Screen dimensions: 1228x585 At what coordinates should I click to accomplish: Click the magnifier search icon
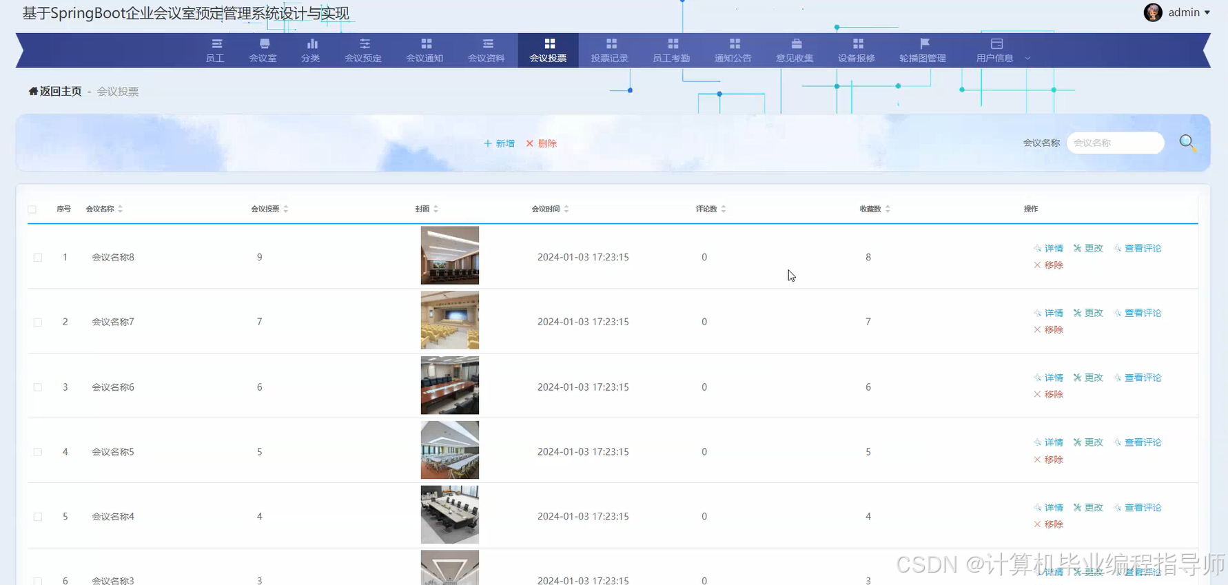coord(1187,143)
